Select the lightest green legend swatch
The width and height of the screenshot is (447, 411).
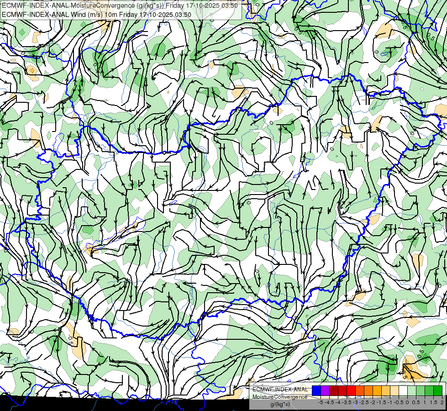(411, 390)
